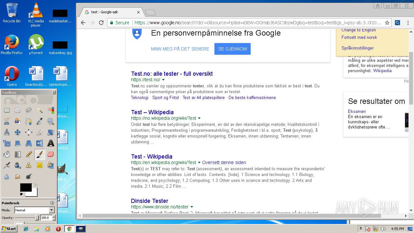Select the Shear tool
This screenshot has width=414, height=233.
pos(18,143)
